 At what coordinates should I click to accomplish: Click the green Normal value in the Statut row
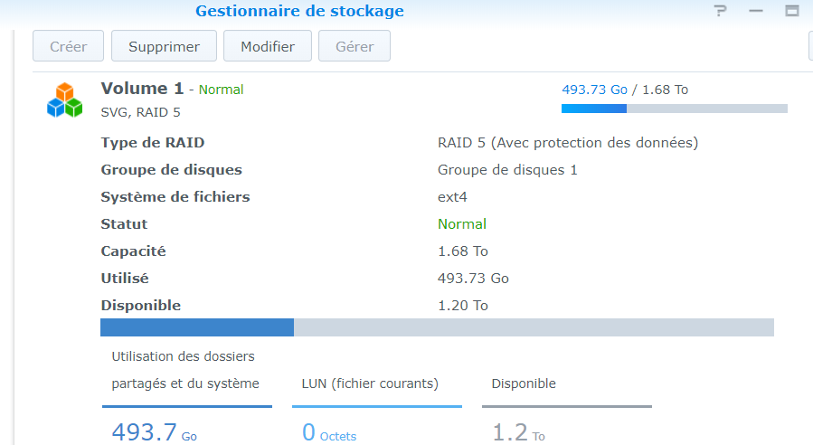click(x=462, y=223)
